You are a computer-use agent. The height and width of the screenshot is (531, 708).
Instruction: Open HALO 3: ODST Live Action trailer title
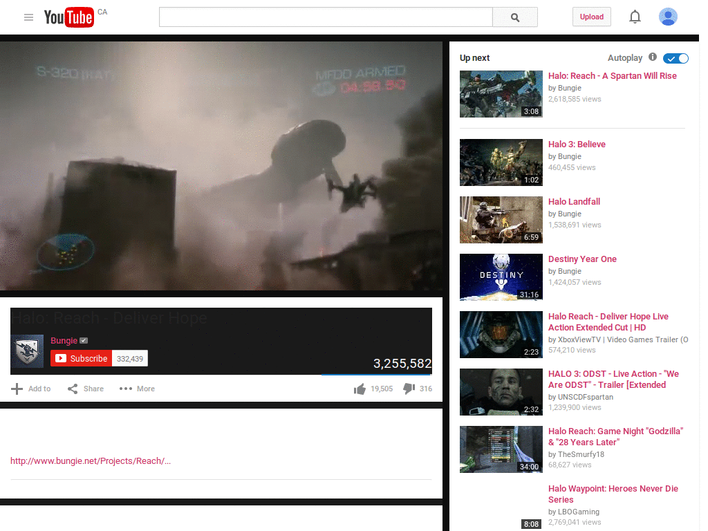click(613, 380)
